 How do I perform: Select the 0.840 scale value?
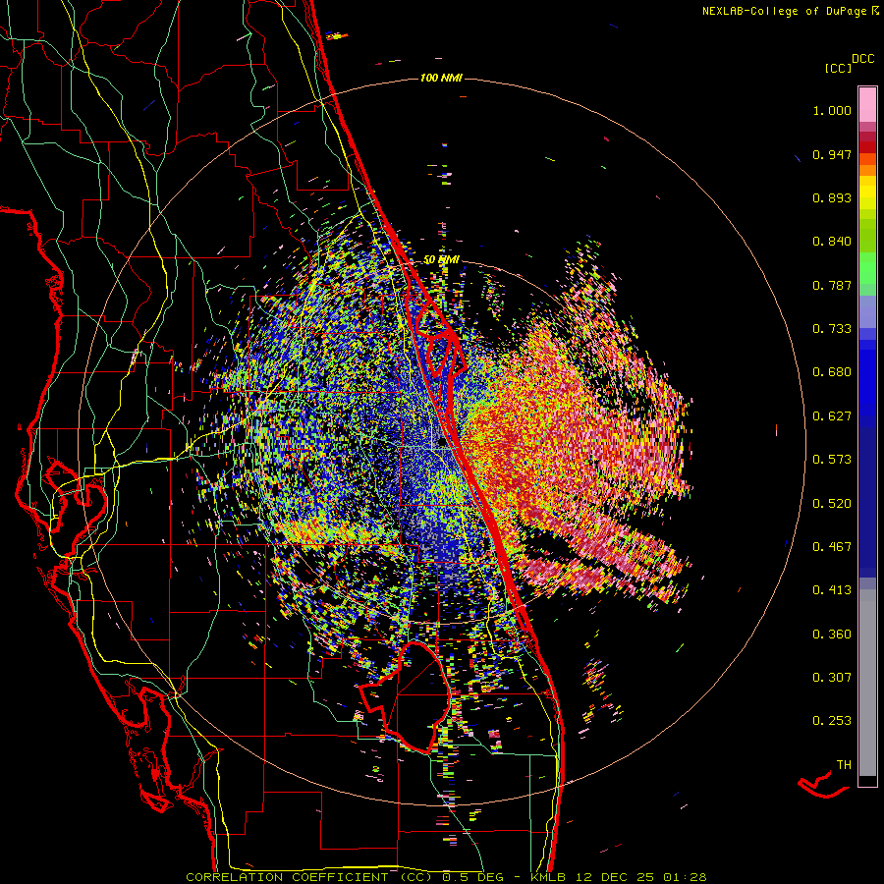pos(832,242)
